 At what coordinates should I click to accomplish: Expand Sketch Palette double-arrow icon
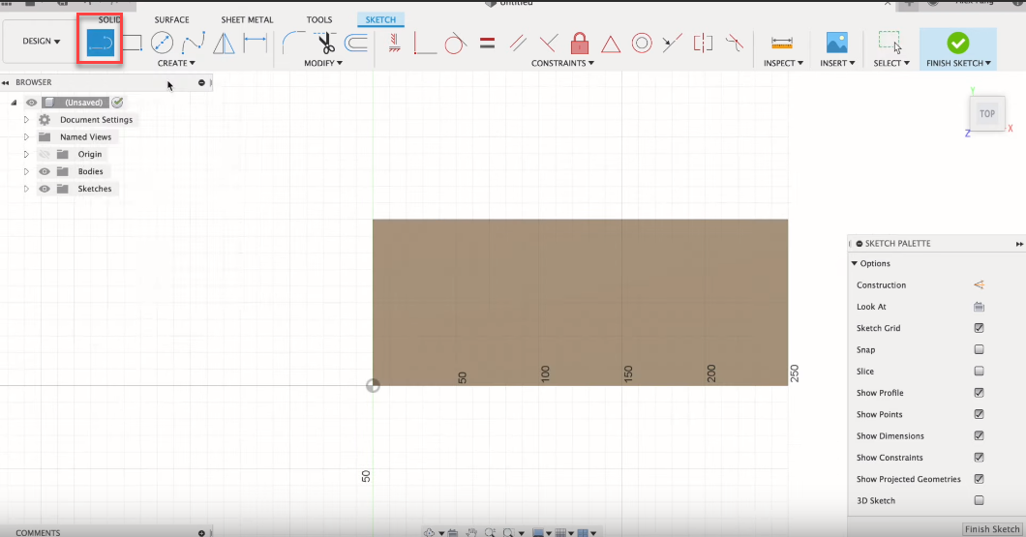tap(1019, 244)
